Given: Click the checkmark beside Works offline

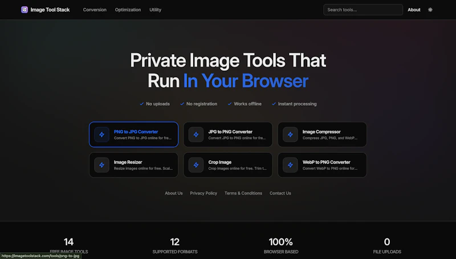Looking at the screenshot, I should pos(230,104).
